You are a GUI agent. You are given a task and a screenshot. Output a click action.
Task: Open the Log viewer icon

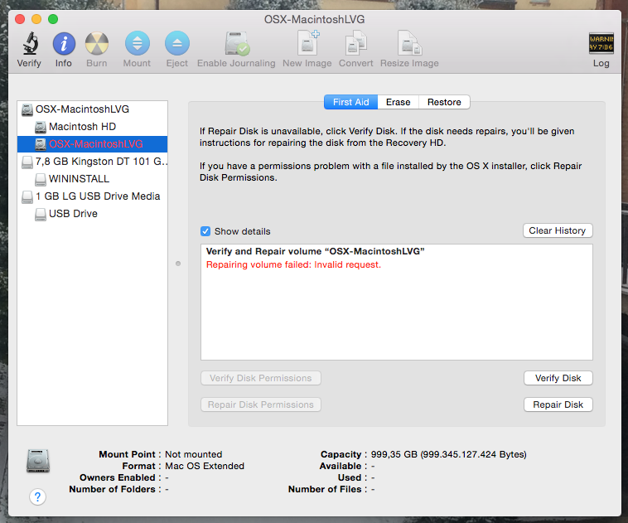[601, 43]
